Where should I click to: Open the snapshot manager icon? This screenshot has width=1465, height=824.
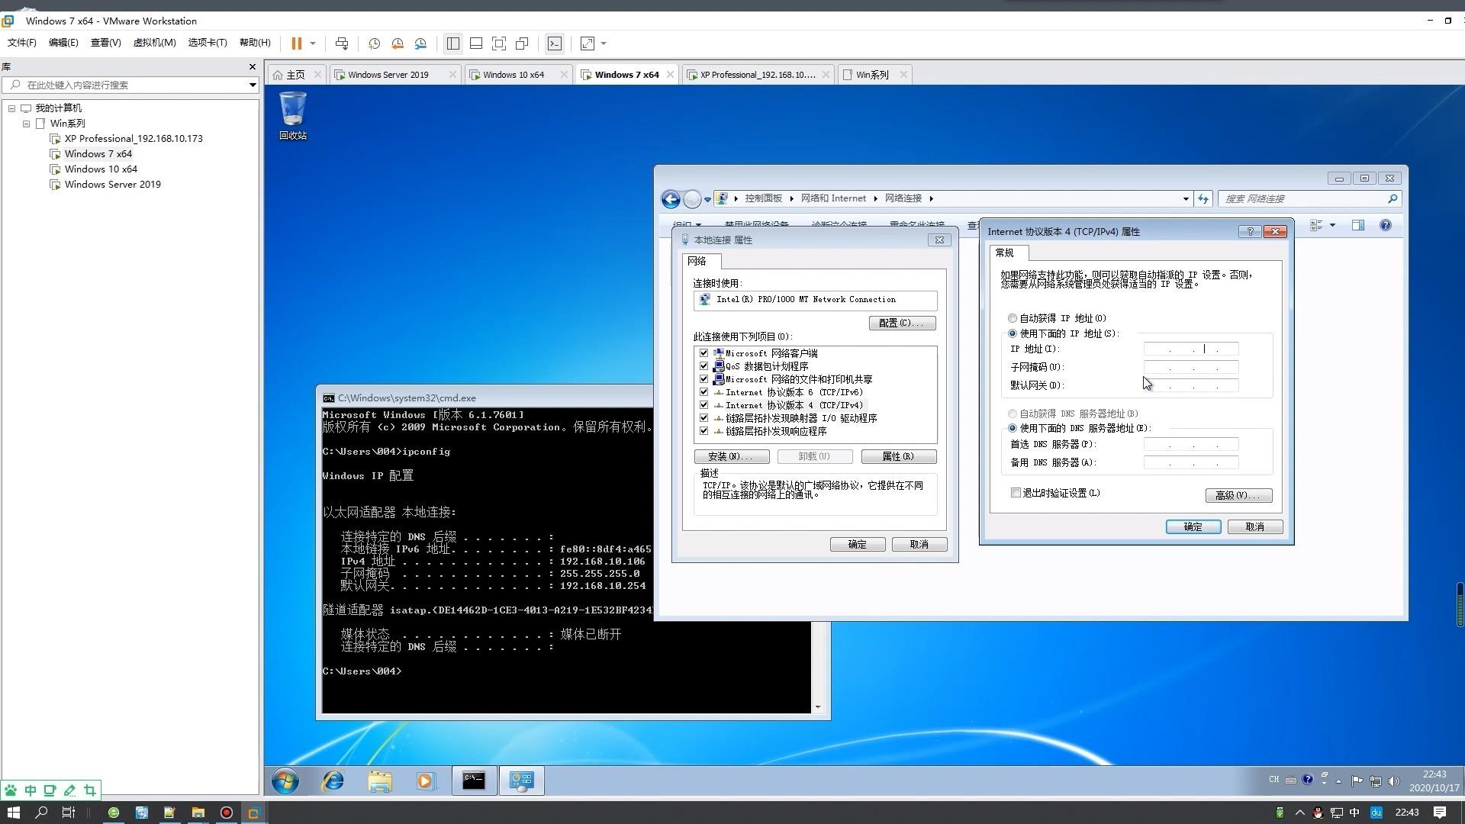click(420, 43)
